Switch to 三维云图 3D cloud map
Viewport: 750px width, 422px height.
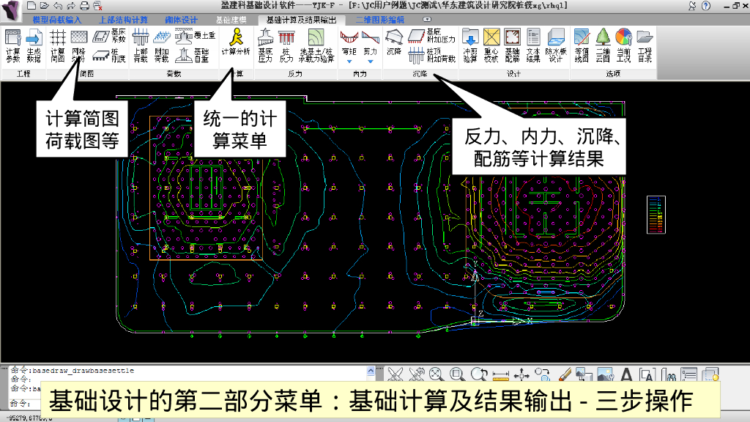(603, 46)
